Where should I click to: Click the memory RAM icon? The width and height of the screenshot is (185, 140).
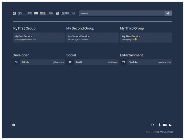pyautogui.click(x=36, y=13)
